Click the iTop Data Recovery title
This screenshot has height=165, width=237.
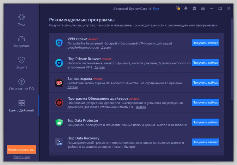(83, 138)
